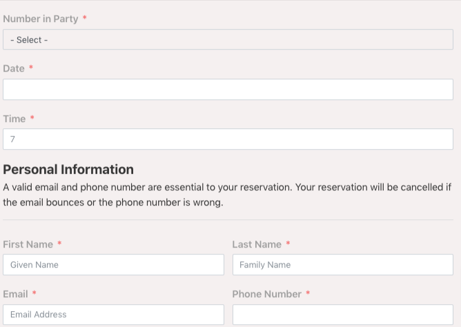Click the Personal Information heading

pos(68,170)
